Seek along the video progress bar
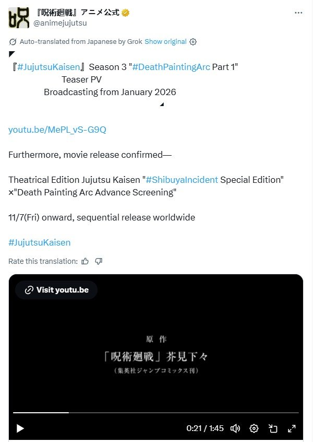 [x=156, y=413]
